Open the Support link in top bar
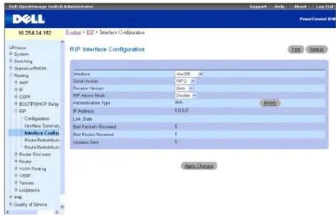The width and height of the screenshot is (336, 216). [x=258, y=6]
